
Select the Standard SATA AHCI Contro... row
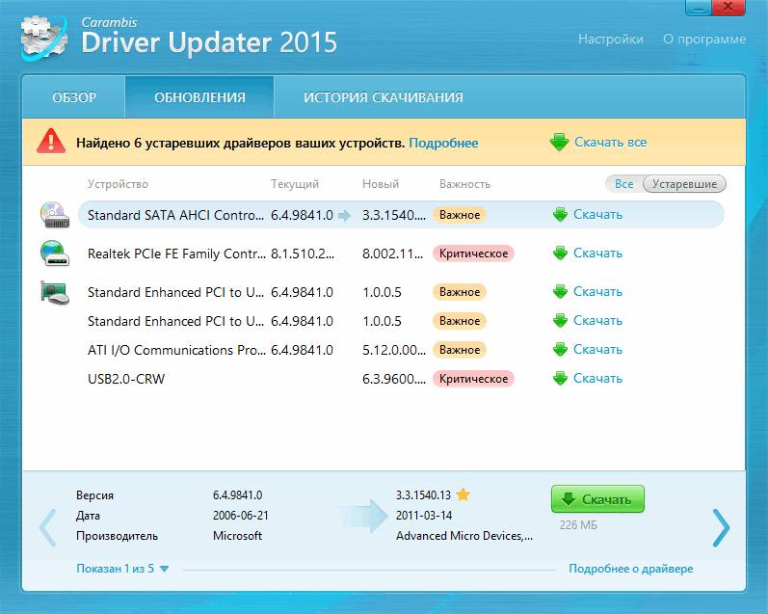401,215
